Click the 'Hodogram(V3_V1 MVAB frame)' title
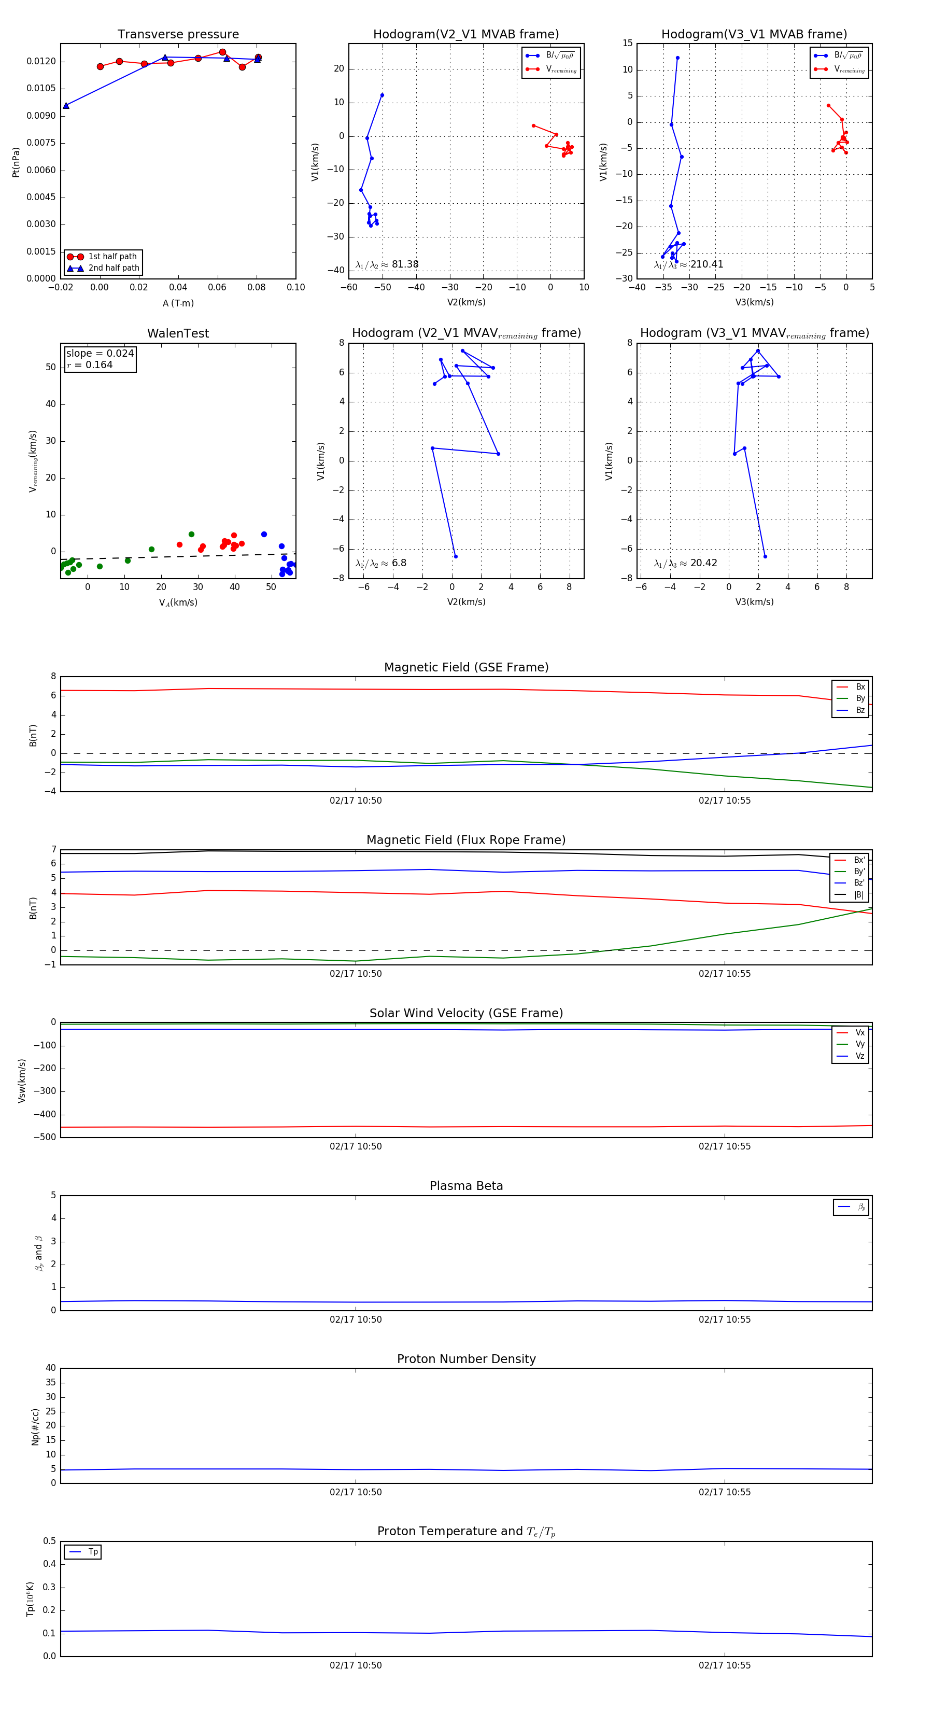The width and height of the screenshot is (933, 1711). pos(754,35)
